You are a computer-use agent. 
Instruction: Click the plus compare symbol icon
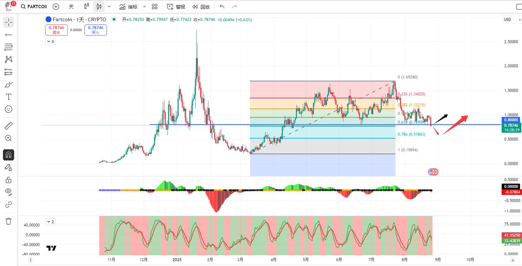pyautogui.click(x=56, y=7)
